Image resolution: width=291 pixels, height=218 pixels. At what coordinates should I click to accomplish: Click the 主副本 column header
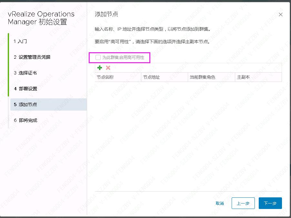pos(258,77)
